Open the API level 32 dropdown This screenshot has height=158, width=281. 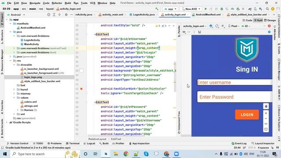246,26
